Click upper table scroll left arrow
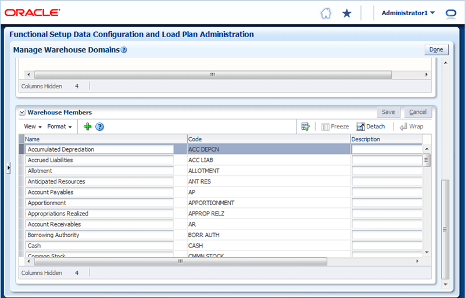Image resolution: width=465 pixels, height=298 pixels. tap(28, 74)
